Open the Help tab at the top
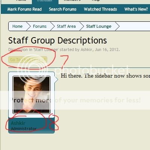Viewport: 150px width, 150px height. (x=96, y=1)
